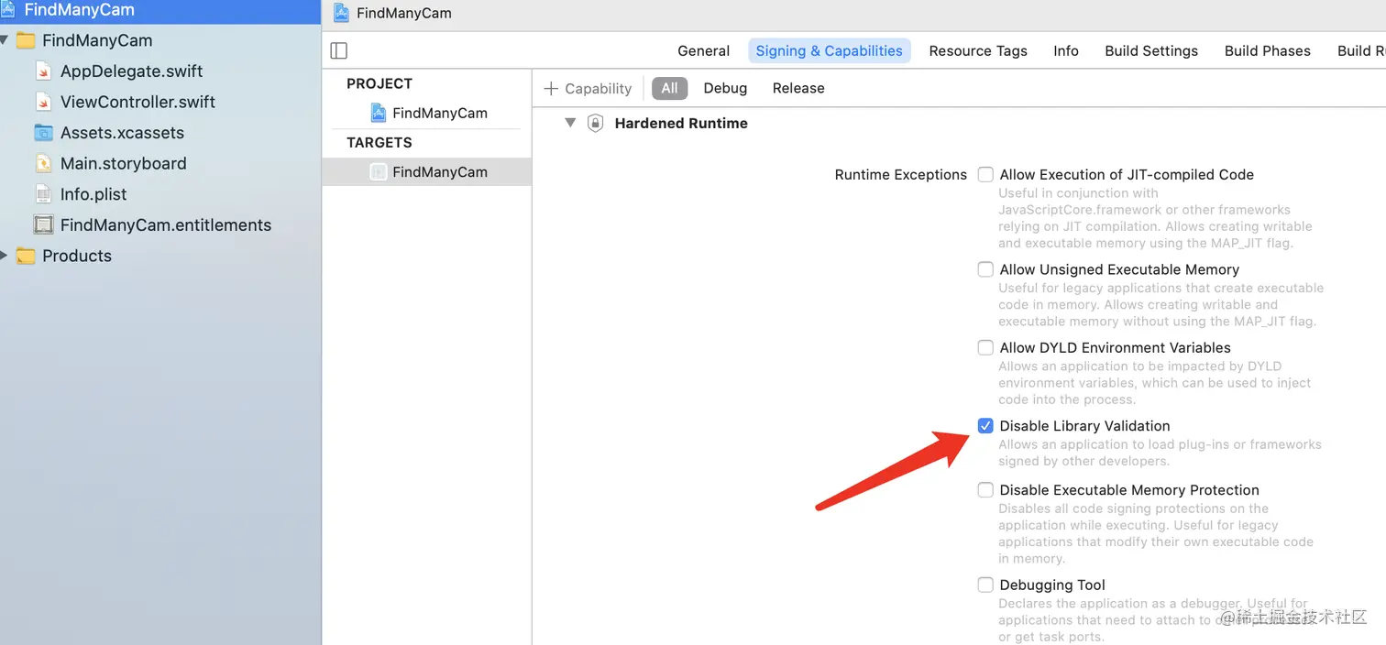This screenshot has height=645, width=1386.
Task: Select the Release configuration filter
Action: coord(798,88)
